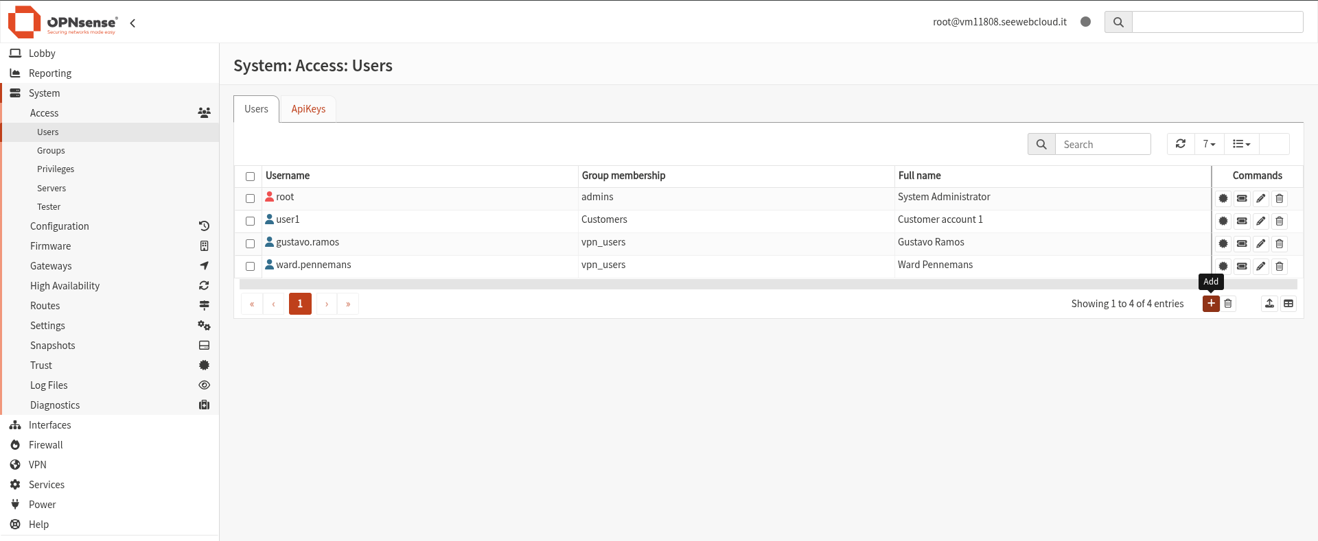Edit the root user with pencil icon
Screen dimensions: 1318x541
coord(1261,199)
